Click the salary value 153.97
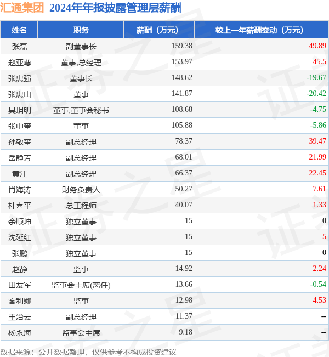 pyautogui.click(x=182, y=61)
